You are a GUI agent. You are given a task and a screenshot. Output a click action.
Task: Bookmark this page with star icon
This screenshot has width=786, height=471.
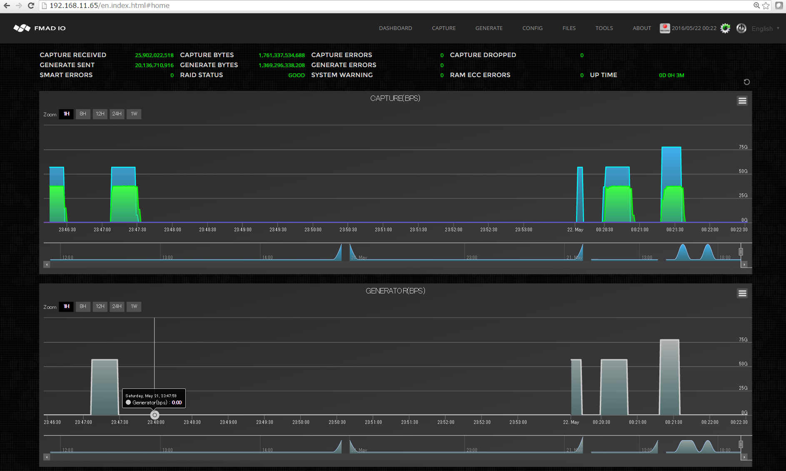766,5
